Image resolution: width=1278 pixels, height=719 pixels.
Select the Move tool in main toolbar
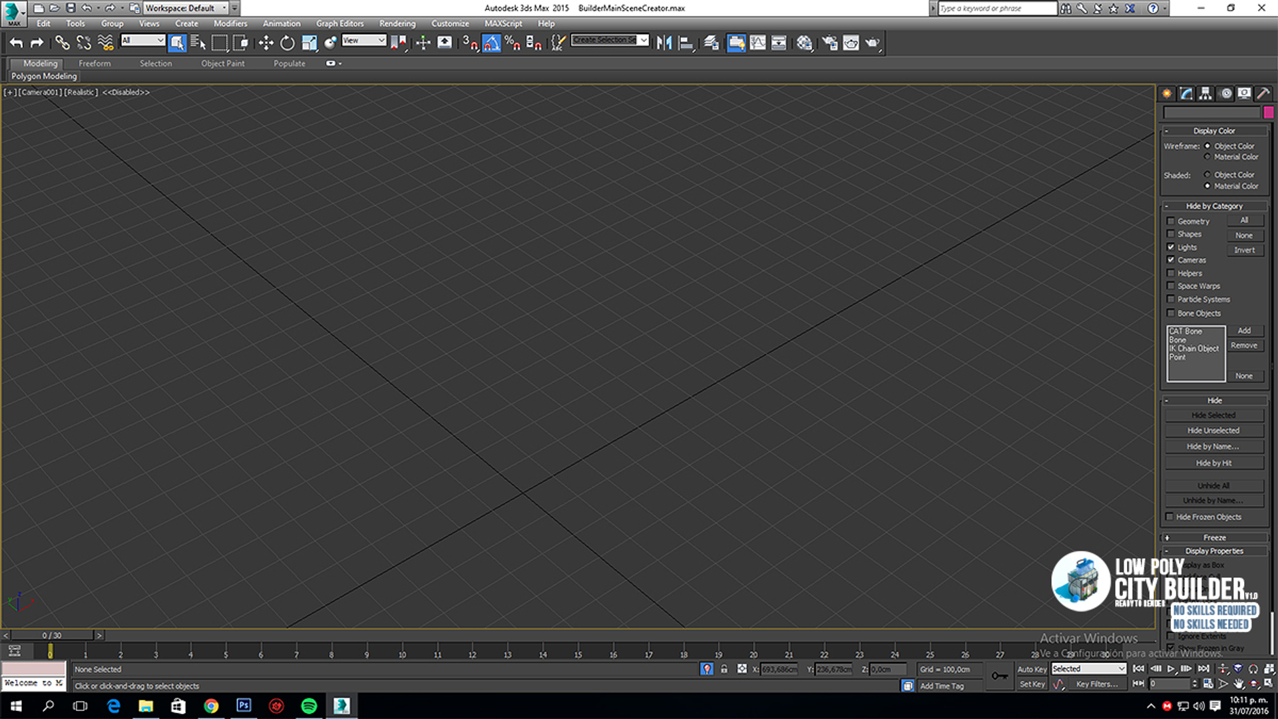pos(266,43)
